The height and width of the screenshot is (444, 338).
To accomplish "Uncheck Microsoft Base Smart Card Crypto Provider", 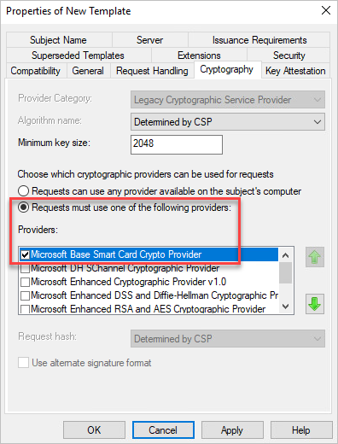I will pyautogui.click(x=26, y=254).
